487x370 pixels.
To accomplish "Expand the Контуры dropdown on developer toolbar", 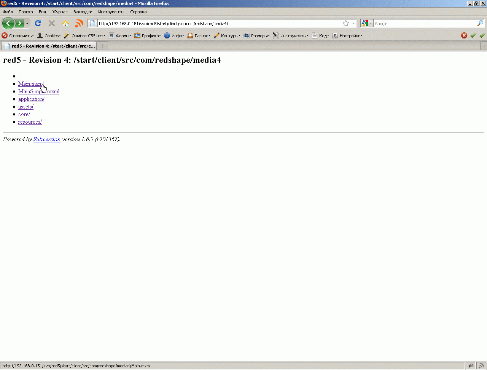I will point(227,36).
